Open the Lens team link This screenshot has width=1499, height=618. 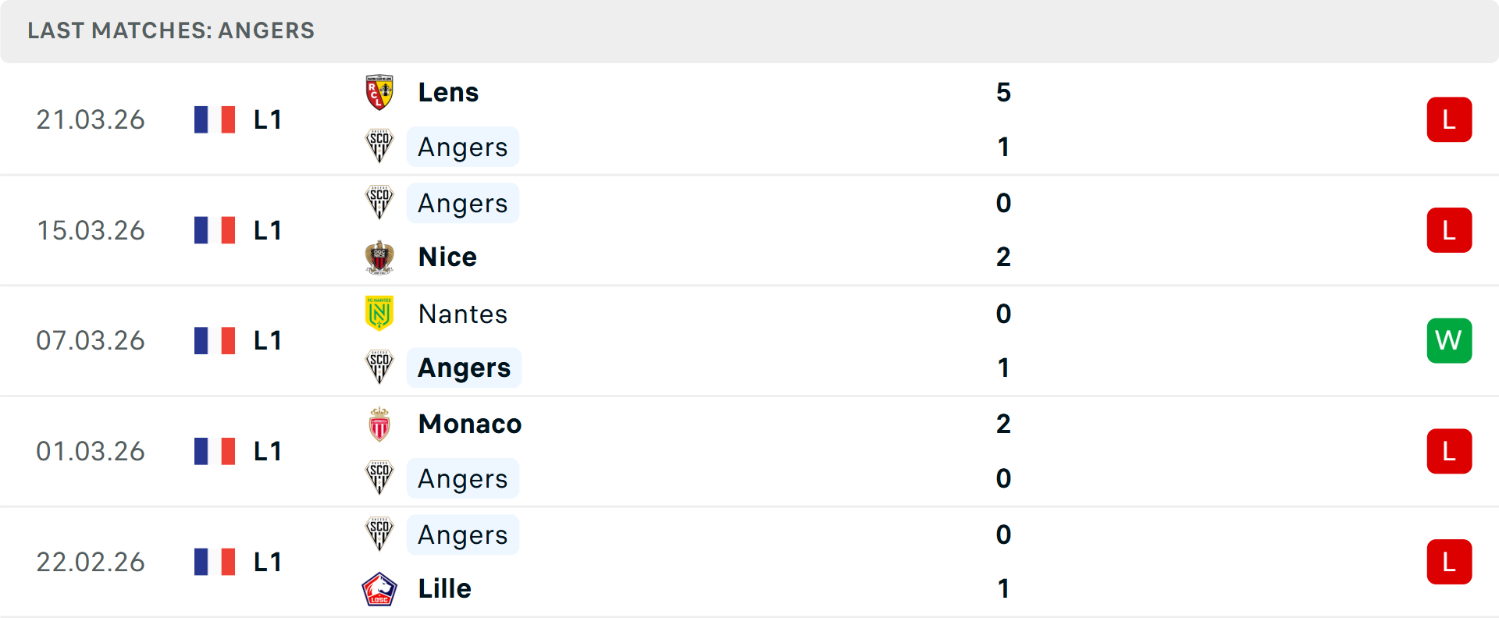pos(448,92)
